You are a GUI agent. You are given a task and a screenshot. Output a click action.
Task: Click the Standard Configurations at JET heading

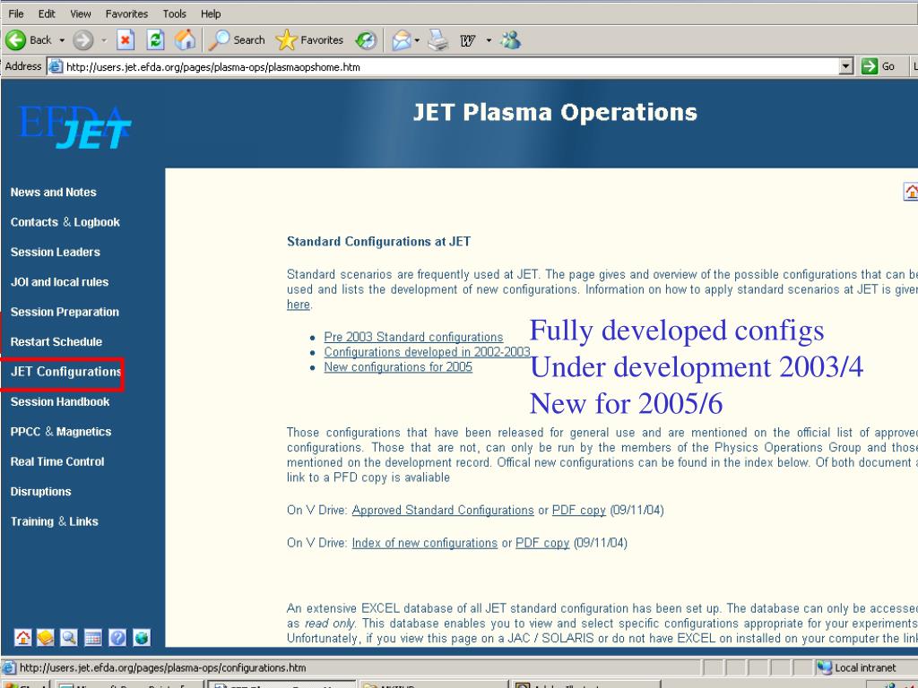click(379, 242)
